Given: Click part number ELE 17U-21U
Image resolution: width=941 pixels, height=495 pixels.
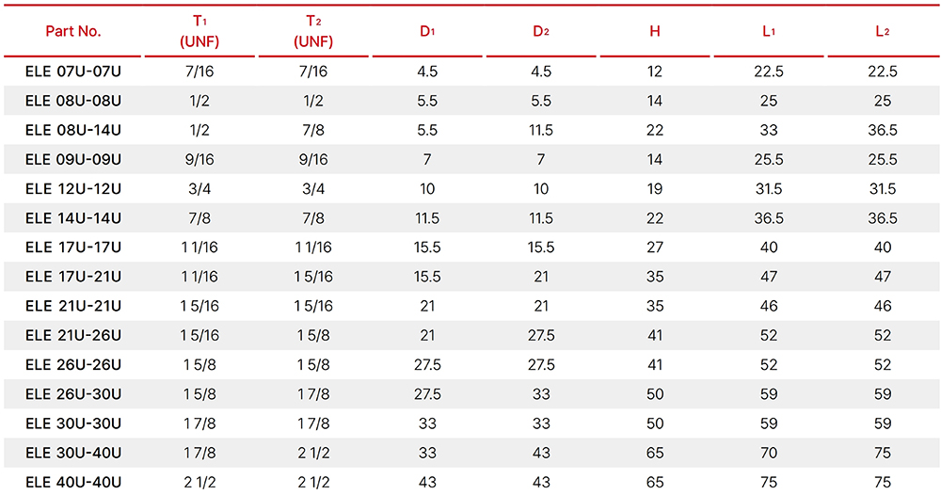Looking at the screenshot, I should pyautogui.click(x=73, y=277).
